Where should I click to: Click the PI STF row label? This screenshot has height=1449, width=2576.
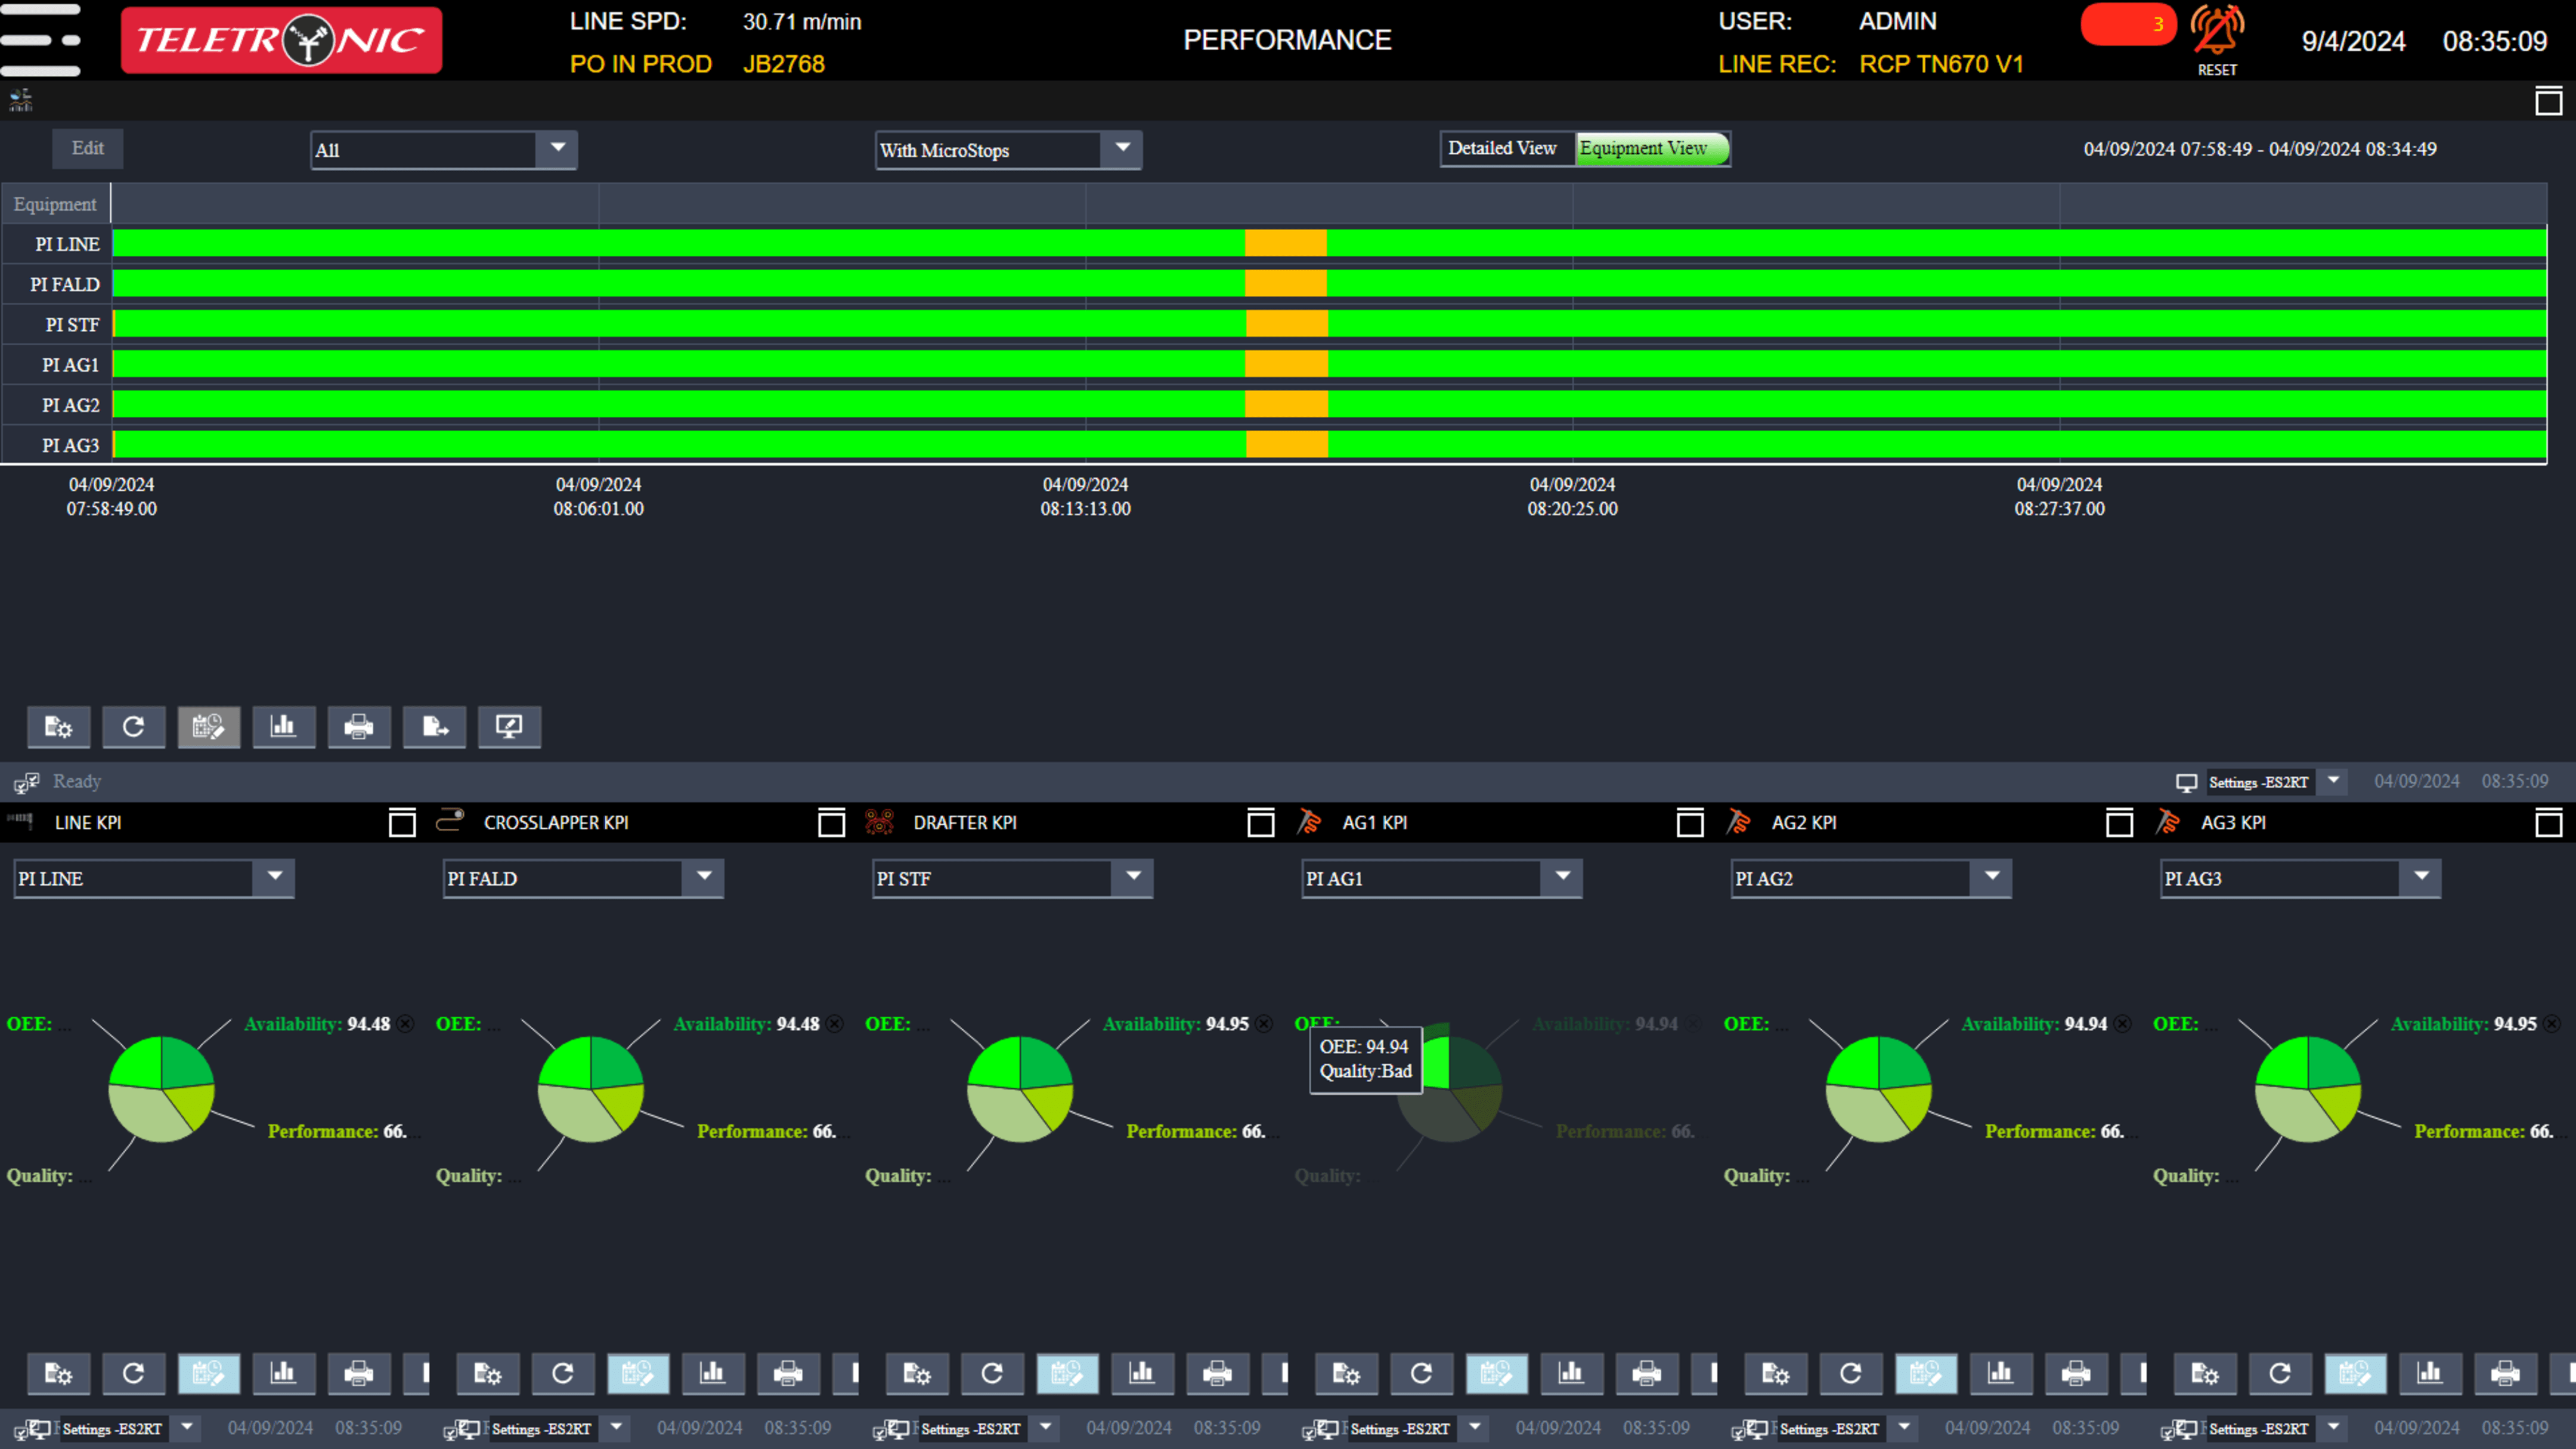72,325
